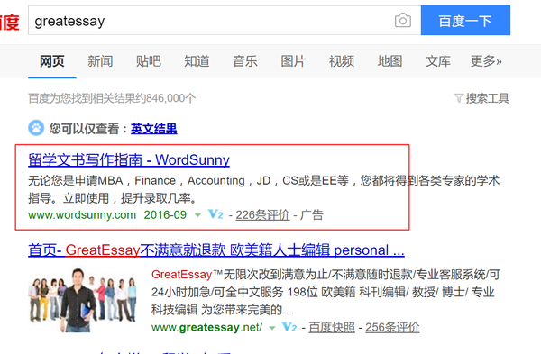
Task: Open the camera image search icon
Action: (x=403, y=21)
